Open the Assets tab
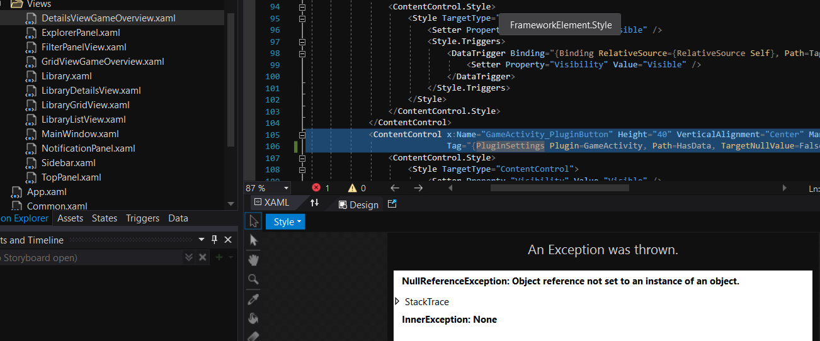 click(x=70, y=218)
